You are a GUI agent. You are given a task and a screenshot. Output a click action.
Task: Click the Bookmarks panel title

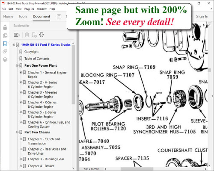coord(21,26)
